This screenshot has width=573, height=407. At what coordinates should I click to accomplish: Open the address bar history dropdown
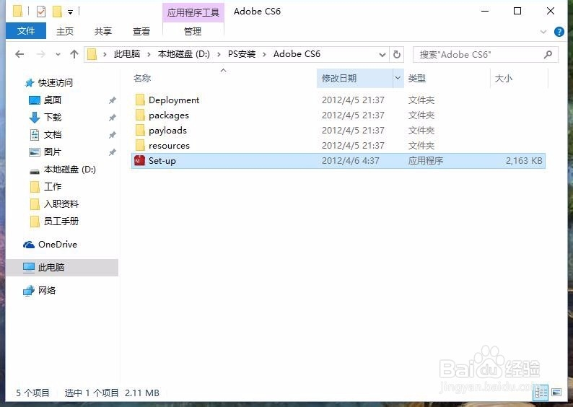(382, 55)
